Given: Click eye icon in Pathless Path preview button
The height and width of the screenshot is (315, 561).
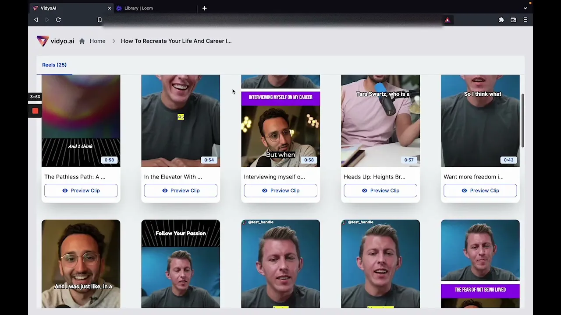Looking at the screenshot, I should pos(65,190).
